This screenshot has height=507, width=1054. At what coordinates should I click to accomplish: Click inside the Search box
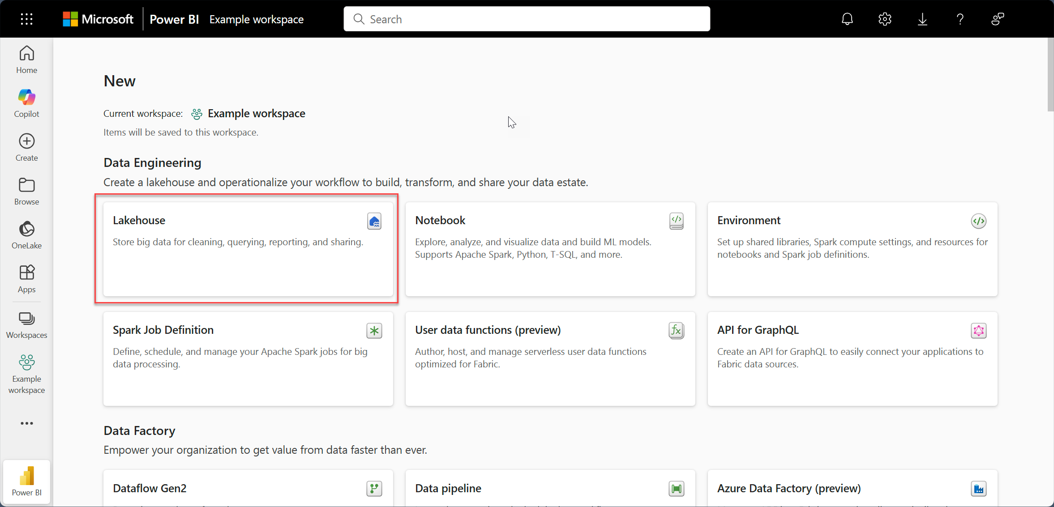point(527,19)
